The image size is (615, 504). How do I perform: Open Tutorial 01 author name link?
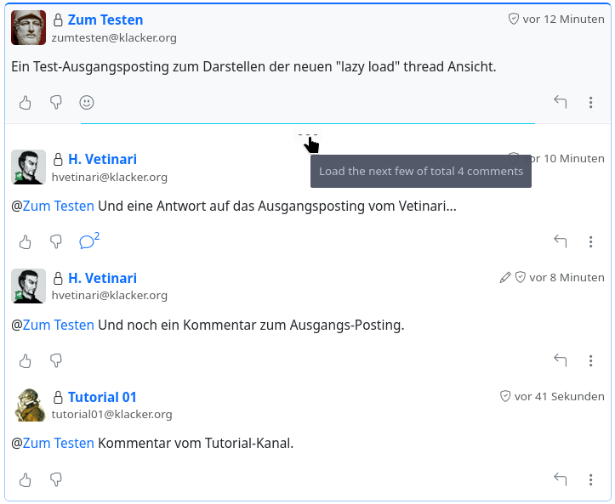pyautogui.click(x=102, y=397)
